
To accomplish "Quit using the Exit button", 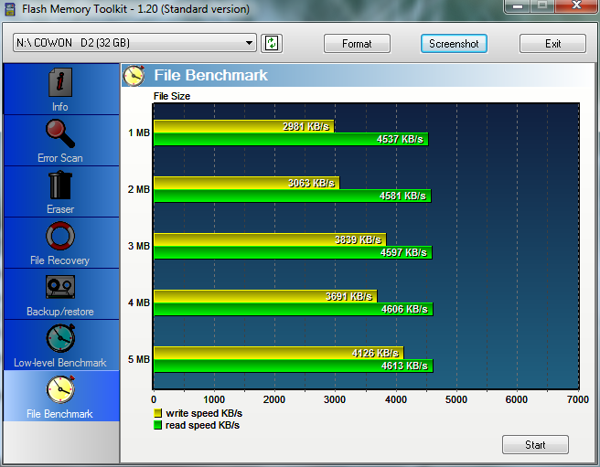I will [x=552, y=44].
